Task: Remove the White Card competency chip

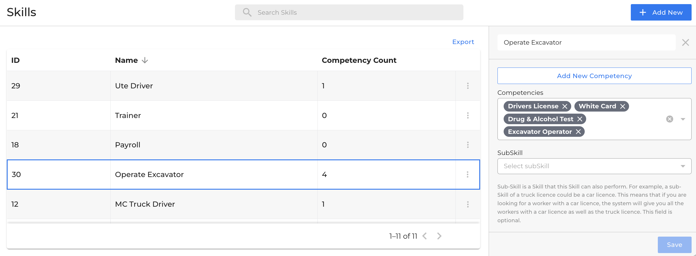Action: coord(623,106)
